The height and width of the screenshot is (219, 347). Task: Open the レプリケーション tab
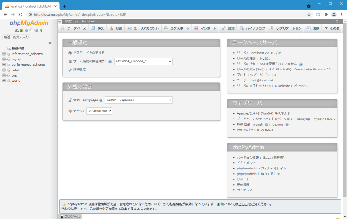(x=286, y=28)
